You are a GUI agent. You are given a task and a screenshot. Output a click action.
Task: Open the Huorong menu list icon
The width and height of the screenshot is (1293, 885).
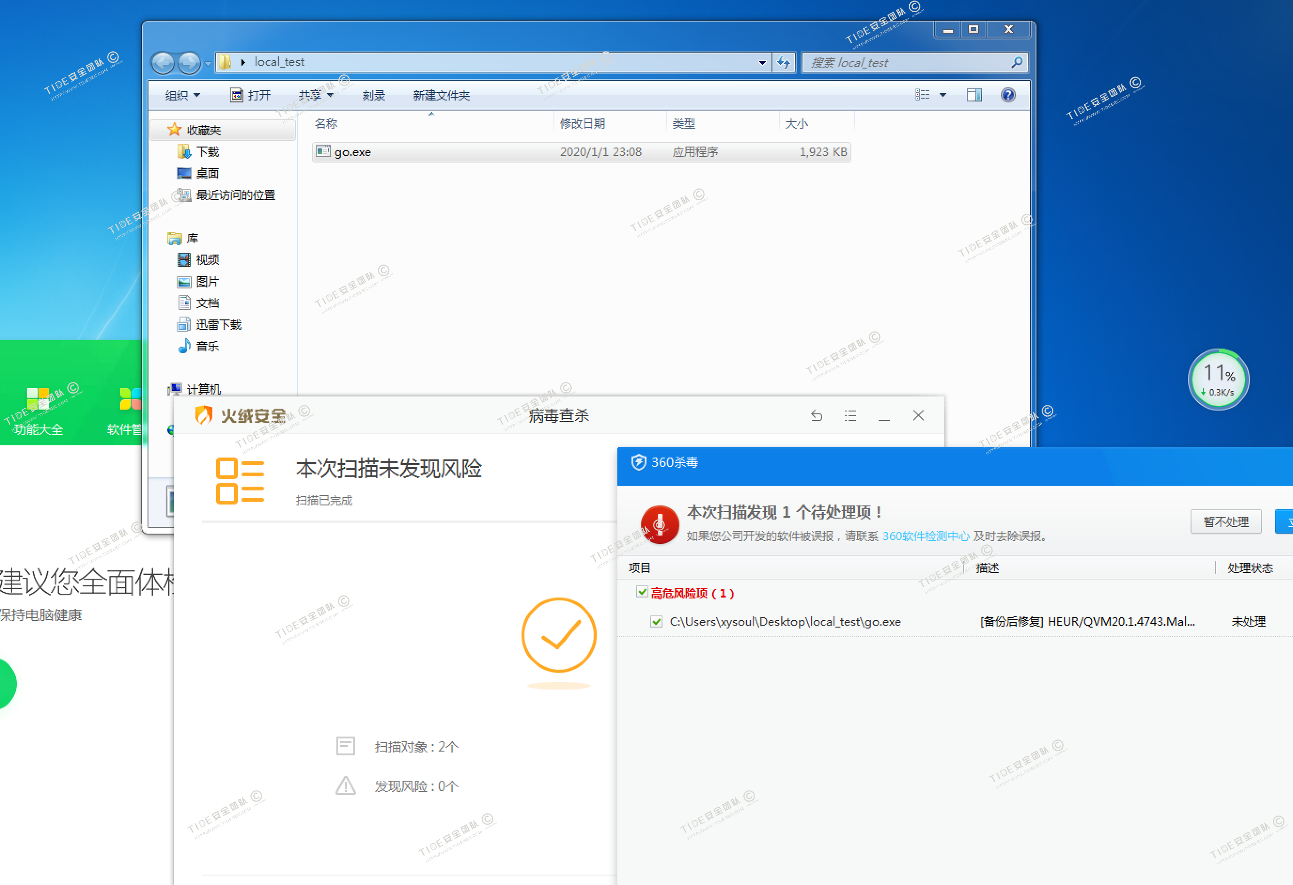coord(849,416)
